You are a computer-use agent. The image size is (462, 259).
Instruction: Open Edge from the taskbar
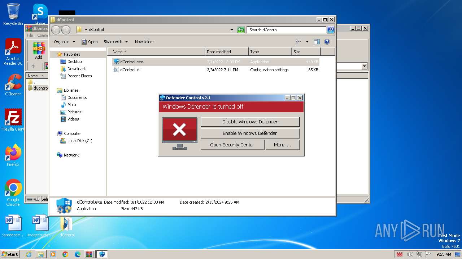(78, 254)
